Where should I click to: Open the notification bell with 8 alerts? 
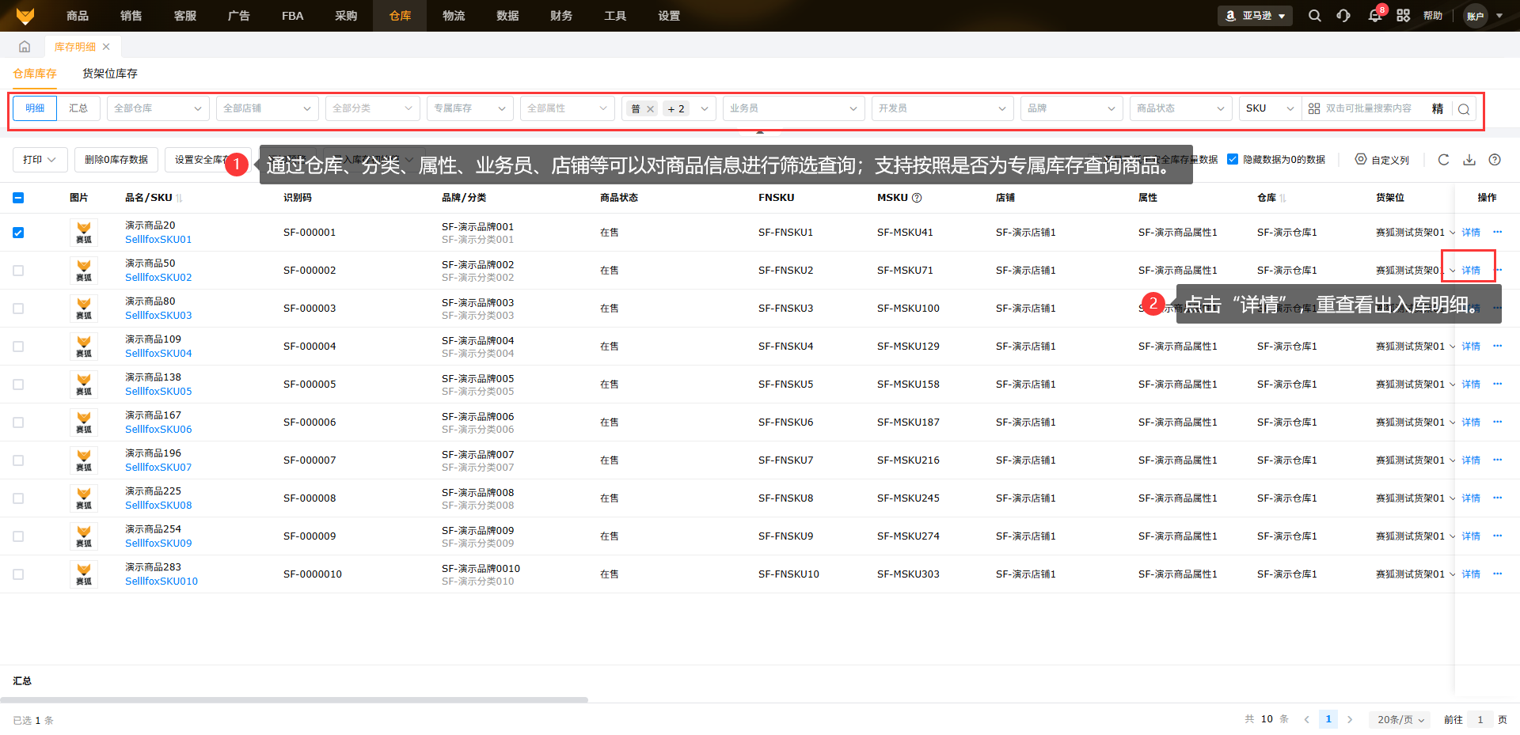pos(1375,16)
